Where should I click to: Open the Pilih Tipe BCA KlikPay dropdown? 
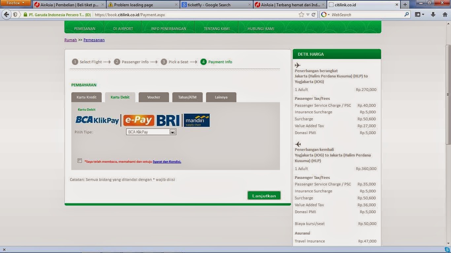click(x=151, y=132)
